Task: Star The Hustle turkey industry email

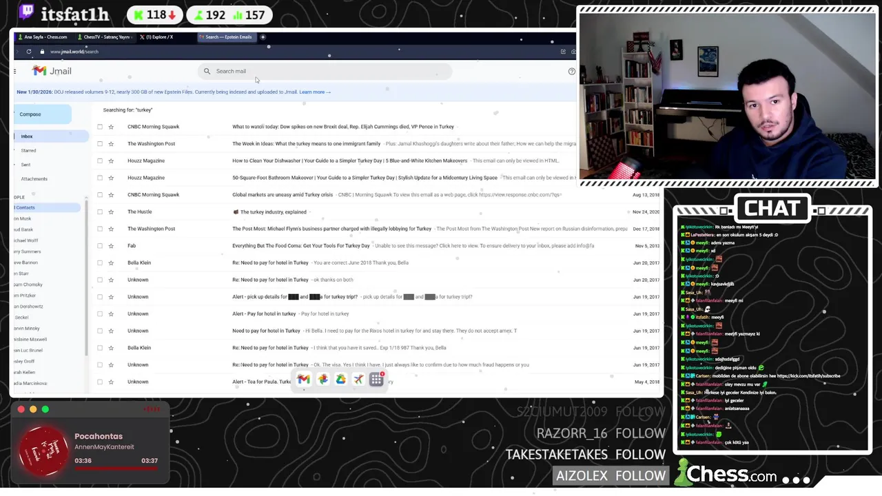Action: pos(111,211)
